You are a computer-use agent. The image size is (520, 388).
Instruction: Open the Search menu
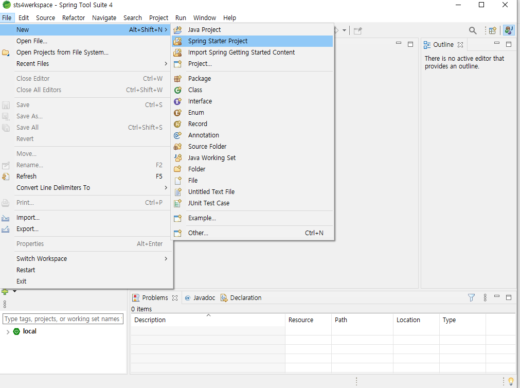[133, 18]
